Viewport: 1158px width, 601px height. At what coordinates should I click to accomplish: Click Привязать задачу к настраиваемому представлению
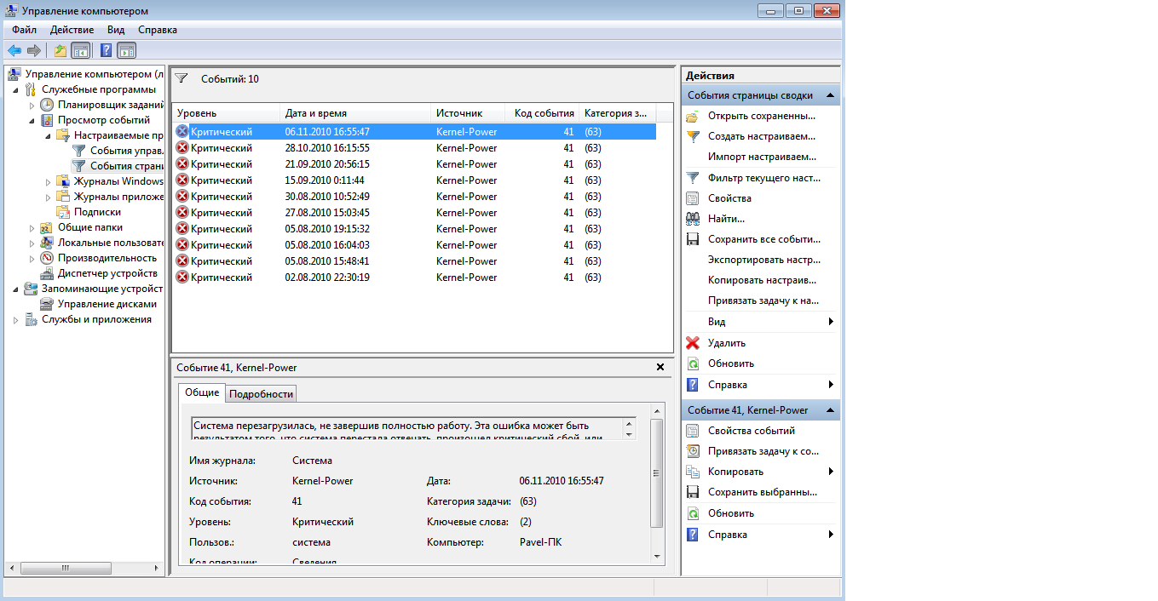763,300
